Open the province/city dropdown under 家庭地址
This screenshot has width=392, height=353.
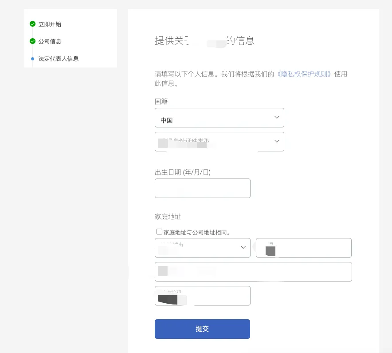coord(203,248)
